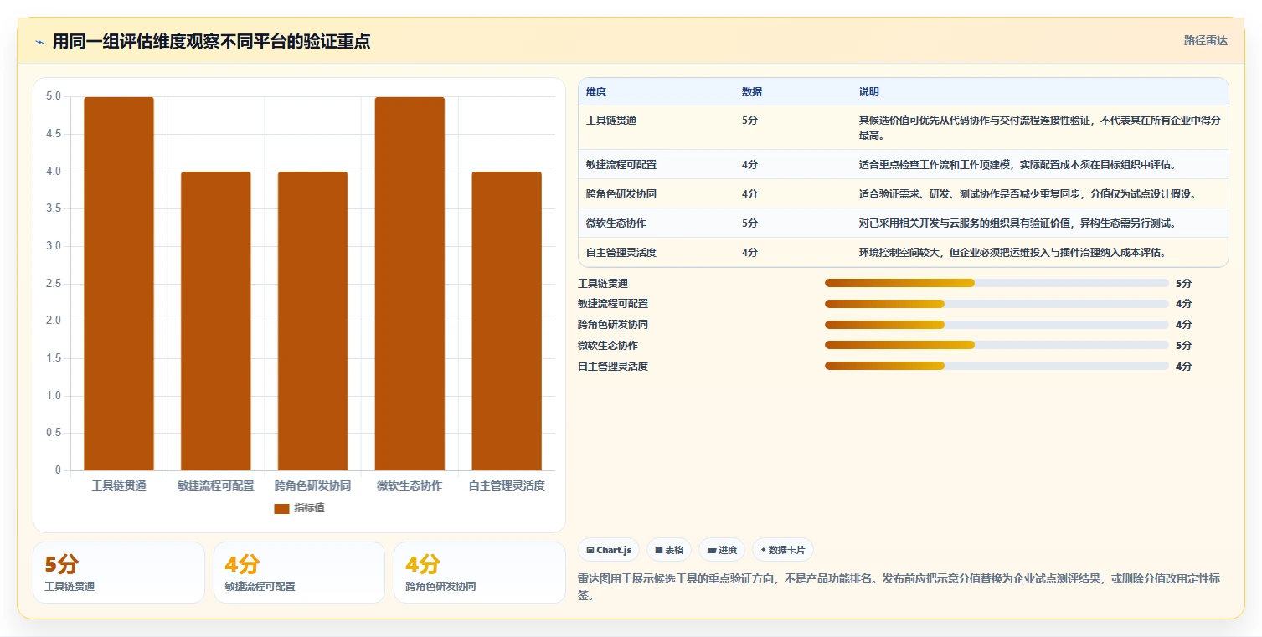The height and width of the screenshot is (637, 1262).
Task: Select the 微软生态协作 bar in the chart
Action: pos(410,284)
